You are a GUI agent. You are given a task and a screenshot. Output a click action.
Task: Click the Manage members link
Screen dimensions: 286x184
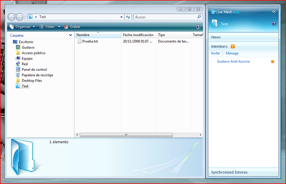pyautogui.click(x=232, y=53)
